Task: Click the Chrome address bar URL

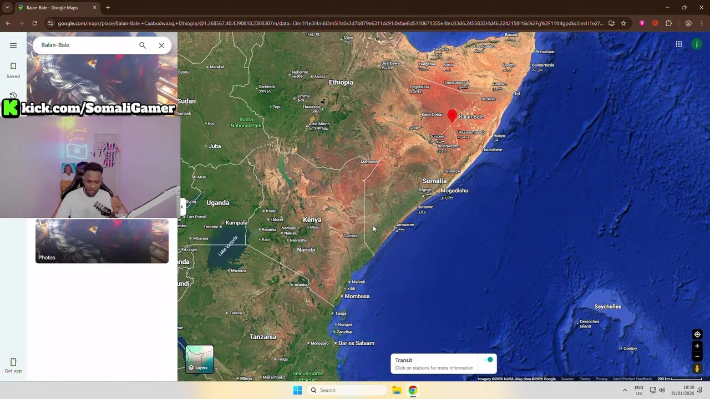Action: [330, 23]
